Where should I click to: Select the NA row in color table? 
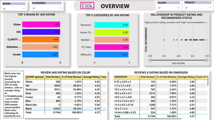(66, 86)
